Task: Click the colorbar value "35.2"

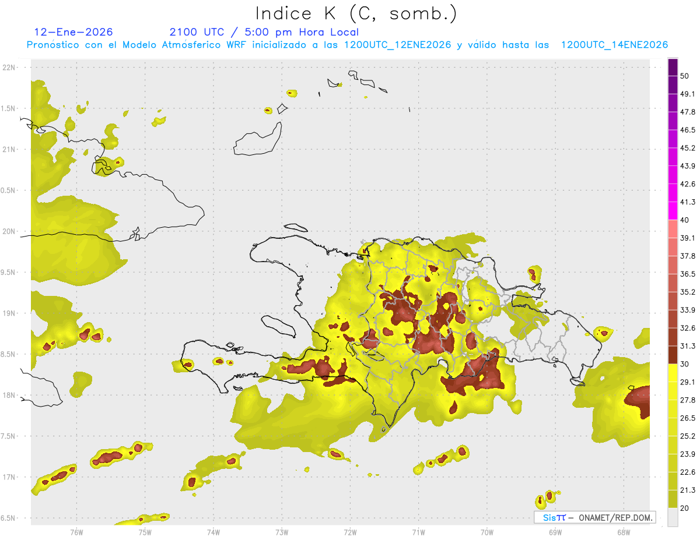Action: [688, 292]
